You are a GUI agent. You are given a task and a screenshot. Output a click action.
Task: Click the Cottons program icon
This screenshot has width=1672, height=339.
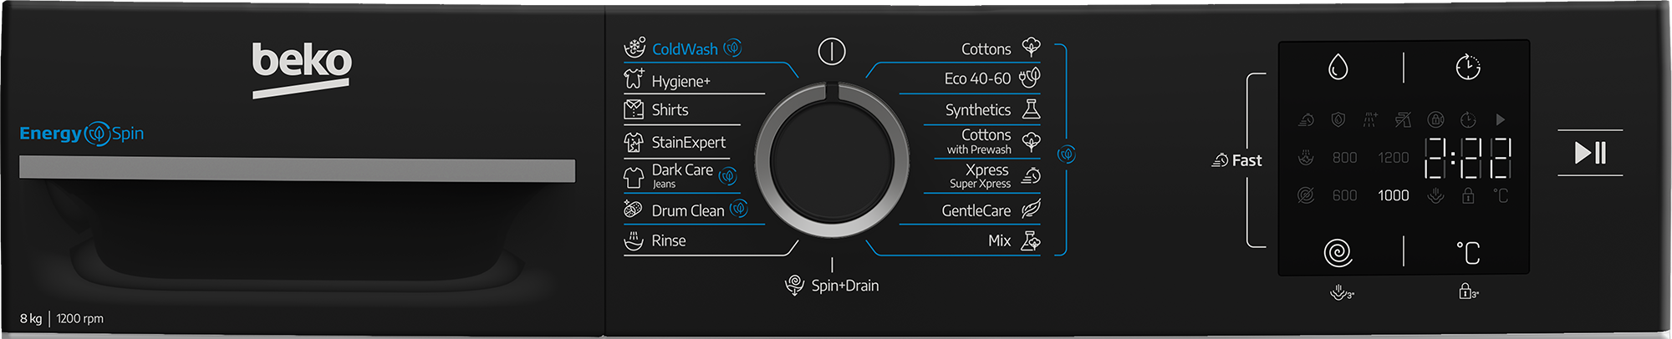click(1032, 47)
